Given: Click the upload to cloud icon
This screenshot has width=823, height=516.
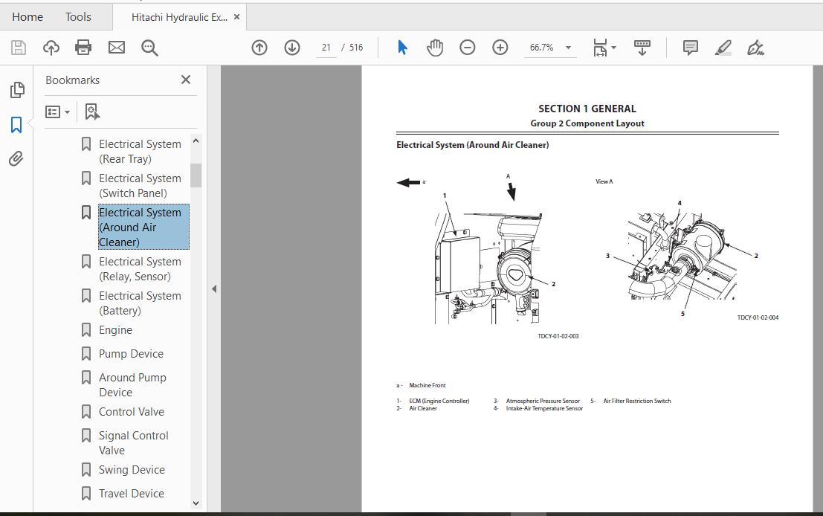Looking at the screenshot, I should [x=51, y=48].
